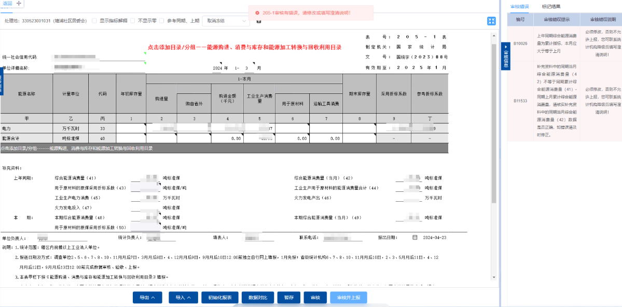
Task: Toggle the 不显示零 checkbox
Action: coord(133,21)
